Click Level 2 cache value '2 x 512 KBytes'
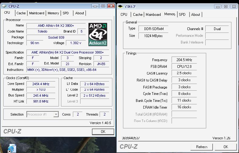The height and width of the screenshot is (153, 239). pos(94,96)
